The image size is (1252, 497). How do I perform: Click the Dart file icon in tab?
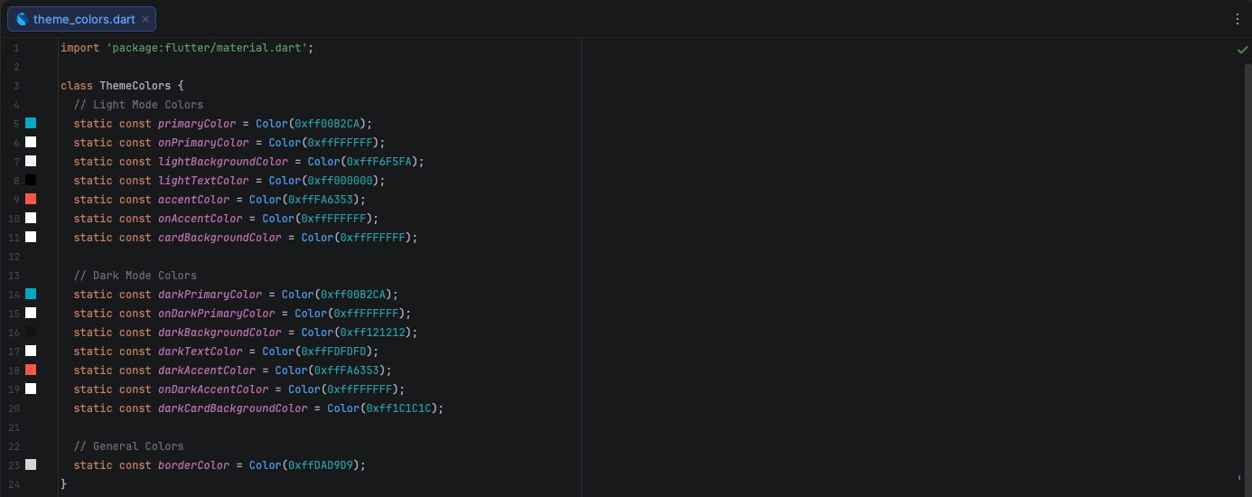(x=22, y=19)
